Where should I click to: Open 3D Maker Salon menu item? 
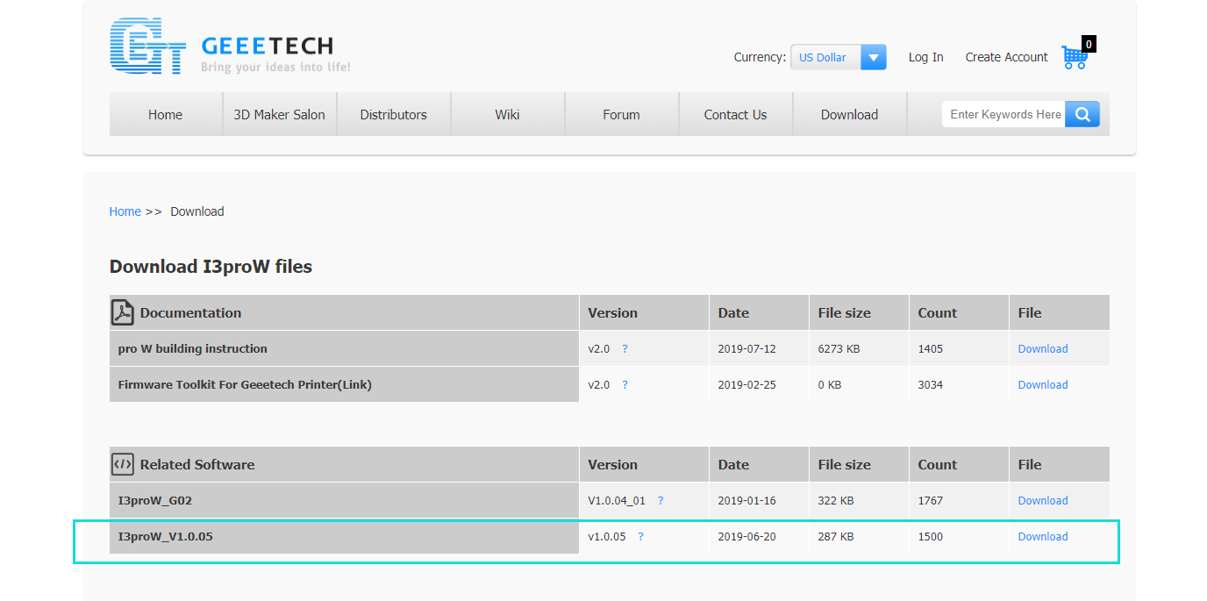[x=279, y=114]
